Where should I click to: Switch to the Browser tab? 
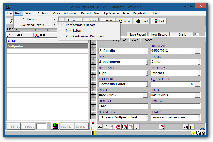click(x=147, y=40)
